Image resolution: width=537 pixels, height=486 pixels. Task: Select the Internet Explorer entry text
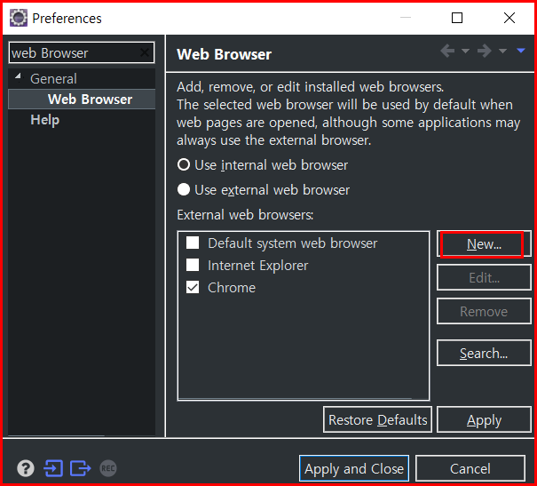coord(258,266)
